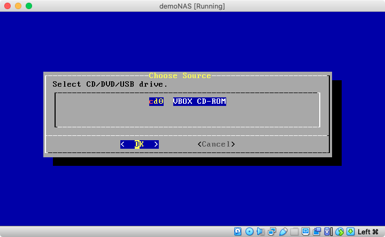Click the recording status icon
Screen dimensions: 385x237
pyautogui.click(x=317, y=231)
